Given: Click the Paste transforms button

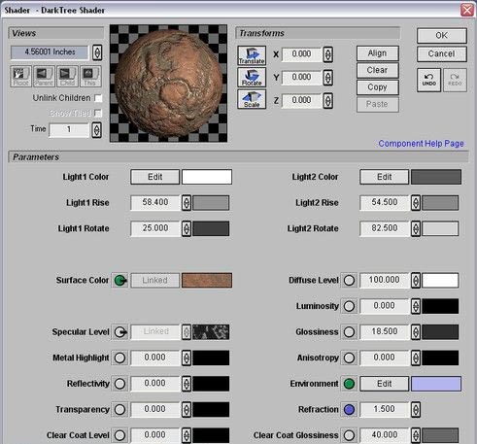Looking at the screenshot, I should point(377,104).
